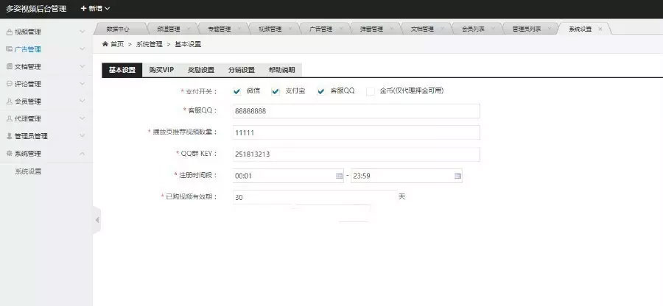
Task: Close the 系统设置 tab with its X
Action: coord(600,29)
